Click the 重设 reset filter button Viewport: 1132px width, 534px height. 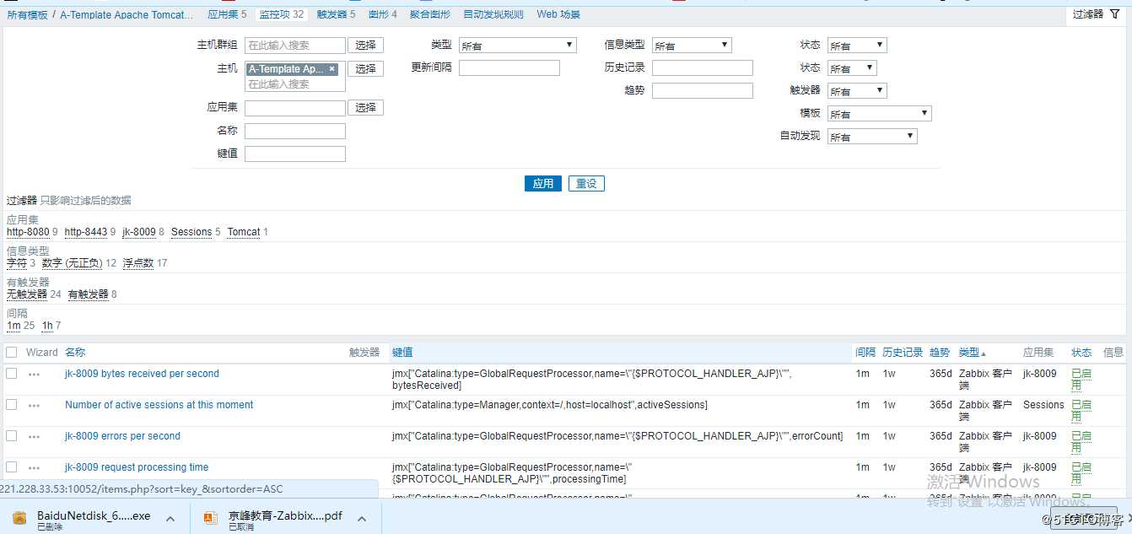(586, 183)
